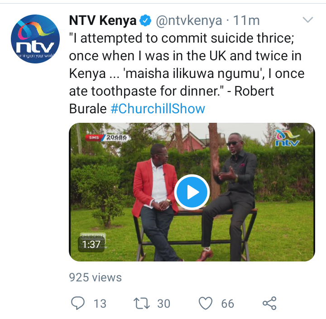Expand tweet options with the chevron arrow
This screenshot has height=319, width=326.
[x=308, y=20]
